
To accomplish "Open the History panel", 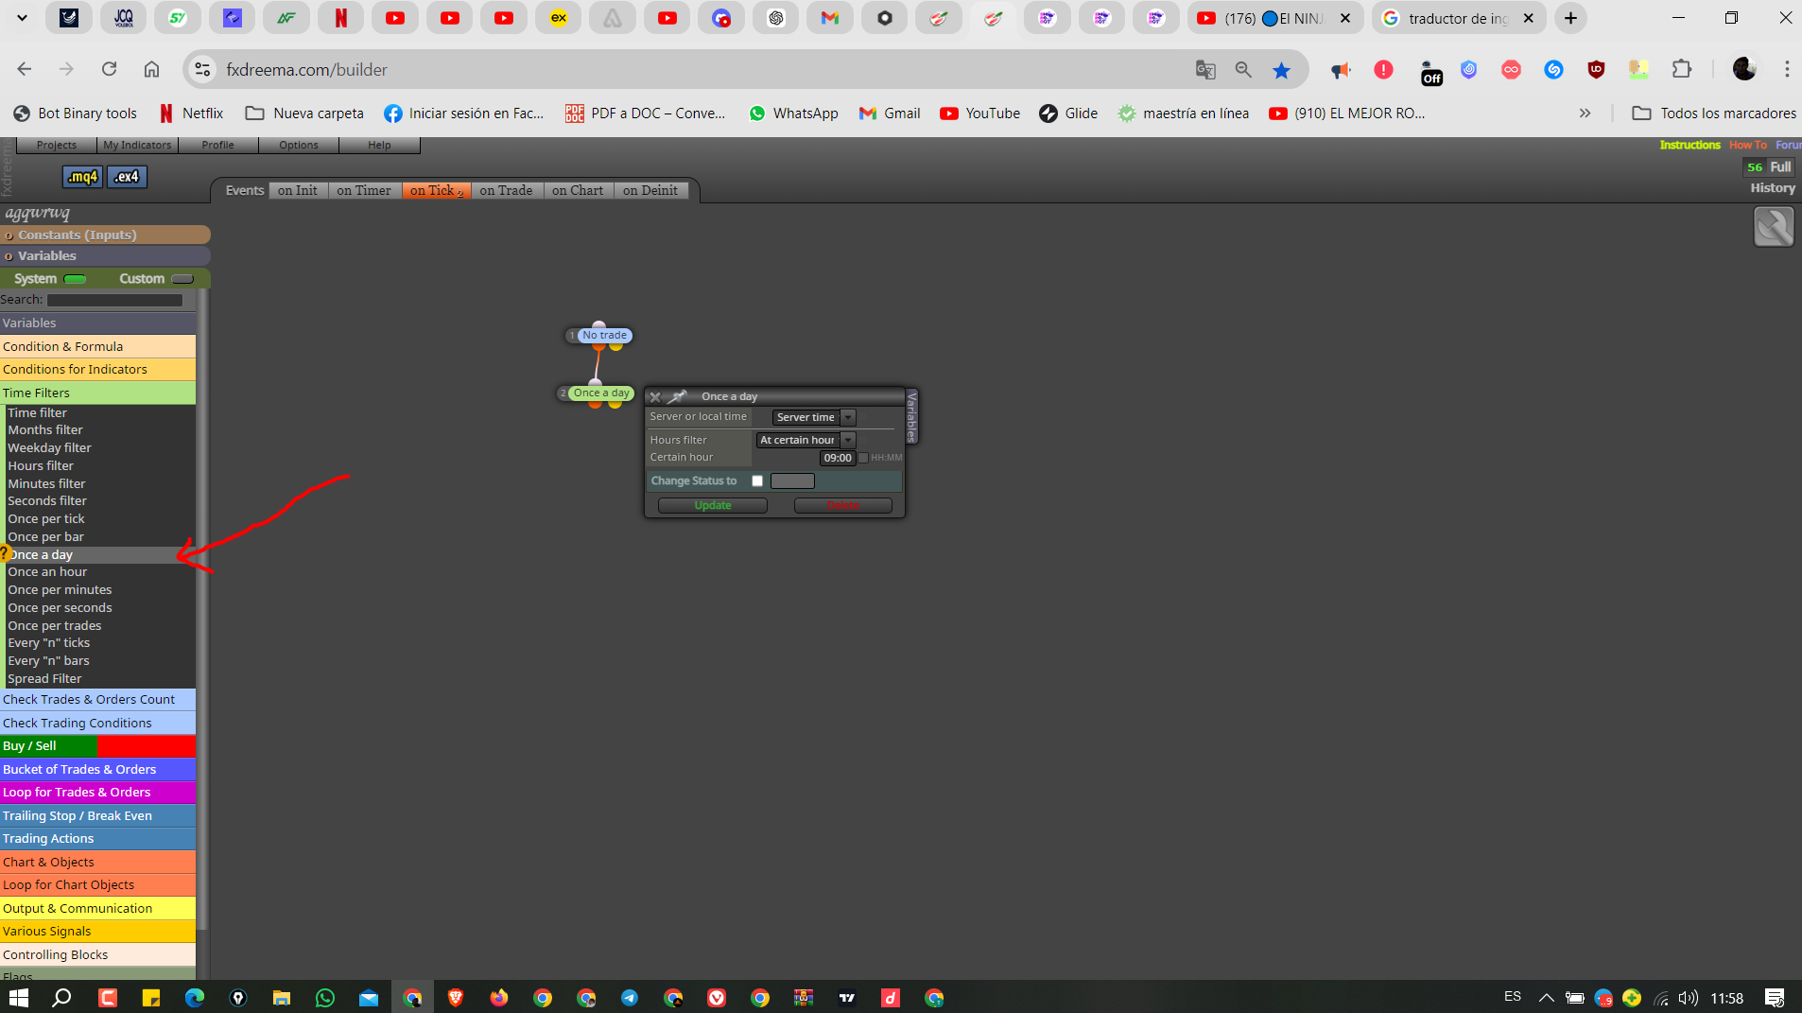I will [x=1772, y=188].
